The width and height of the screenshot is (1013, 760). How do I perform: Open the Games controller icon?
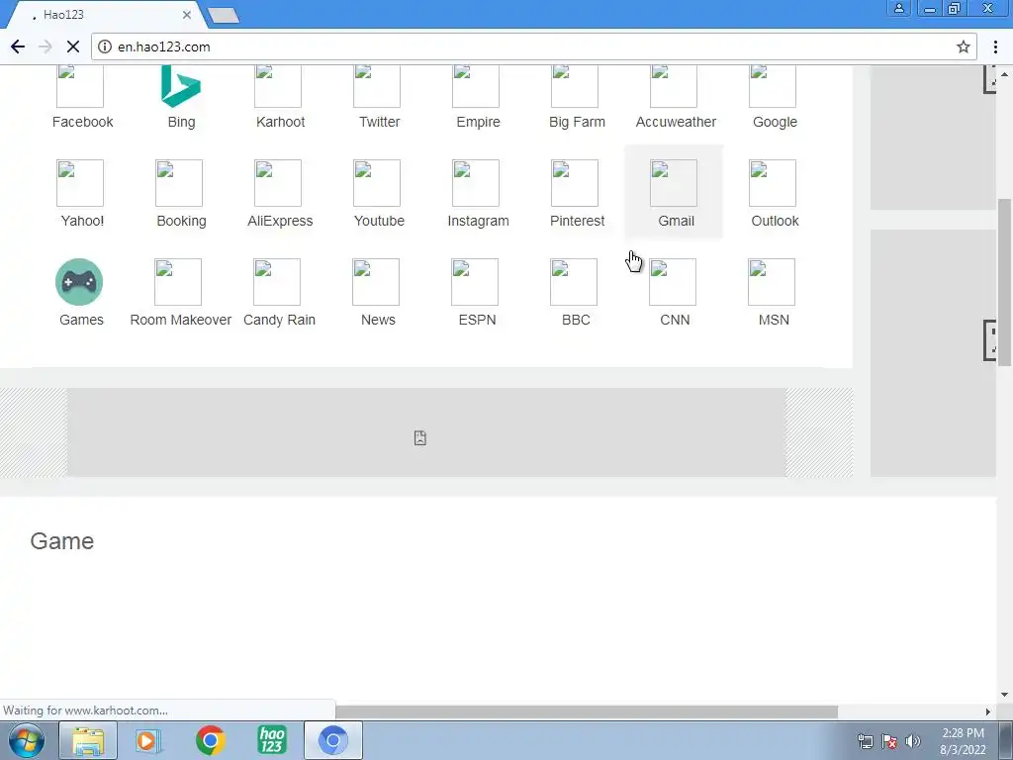point(79,282)
